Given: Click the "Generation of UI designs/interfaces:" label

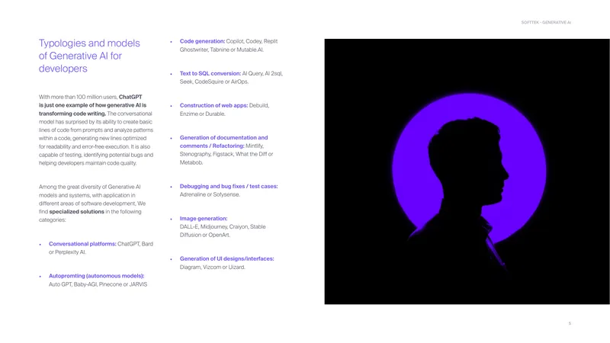Looking at the screenshot, I should [x=226, y=258].
